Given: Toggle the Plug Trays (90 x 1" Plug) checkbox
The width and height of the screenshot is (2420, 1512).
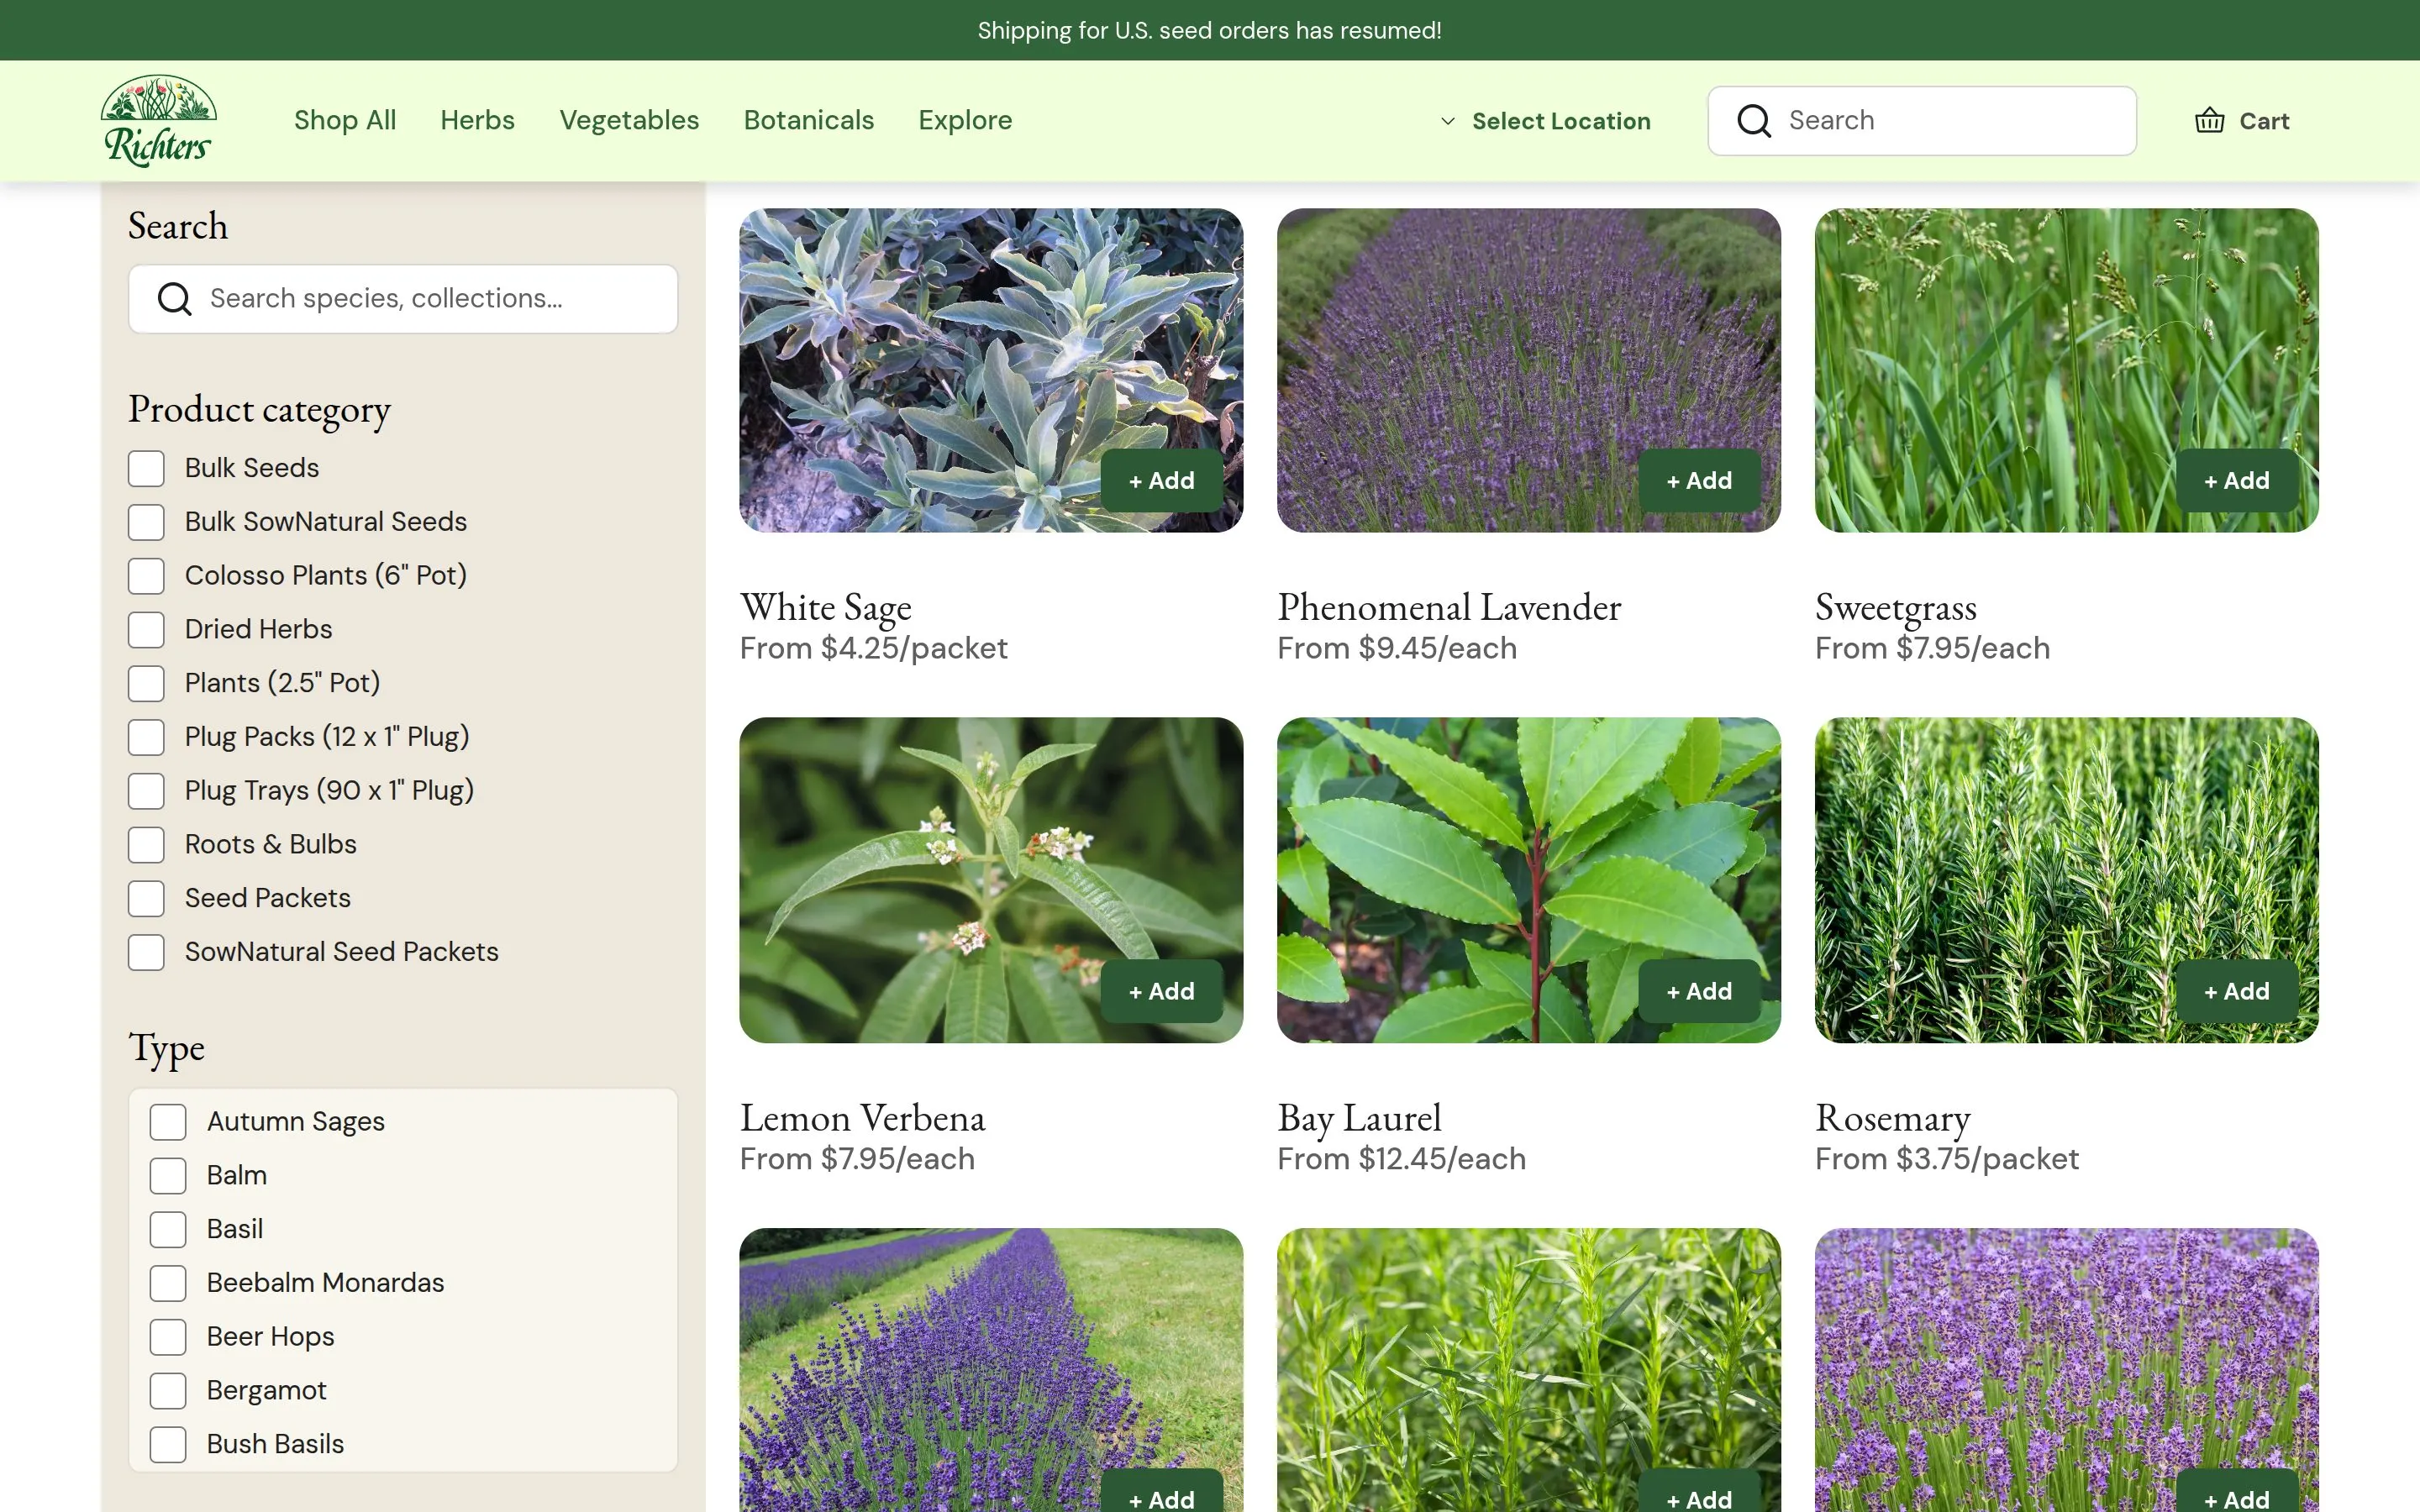Looking at the screenshot, I should pos(146,791).
